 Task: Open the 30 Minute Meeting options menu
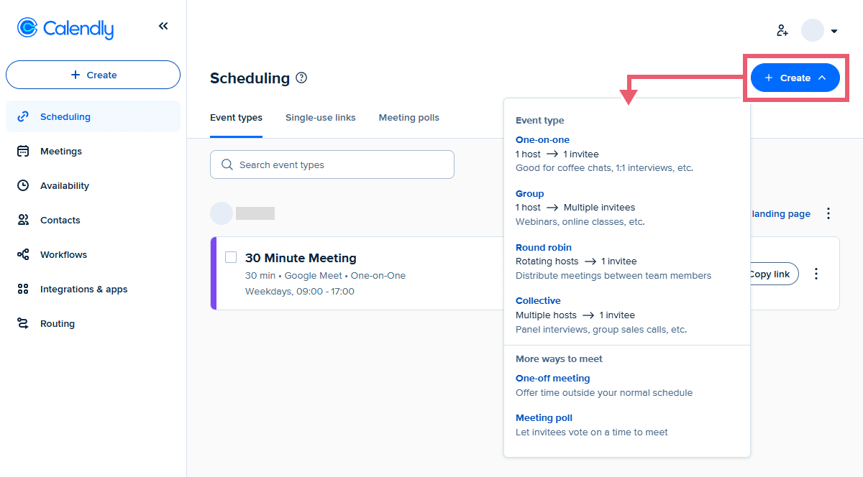coord(816,274)
